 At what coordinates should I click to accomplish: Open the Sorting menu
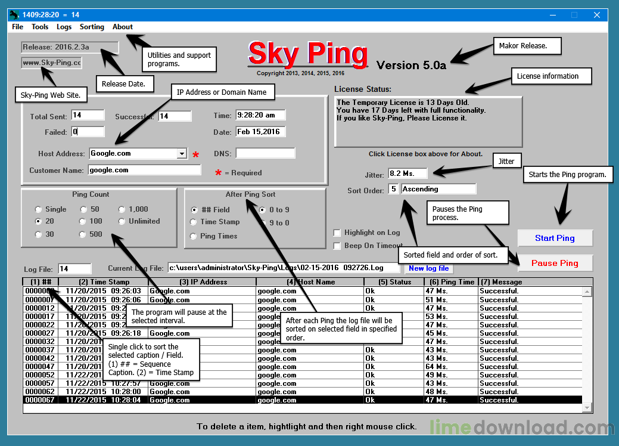(92, 27)
